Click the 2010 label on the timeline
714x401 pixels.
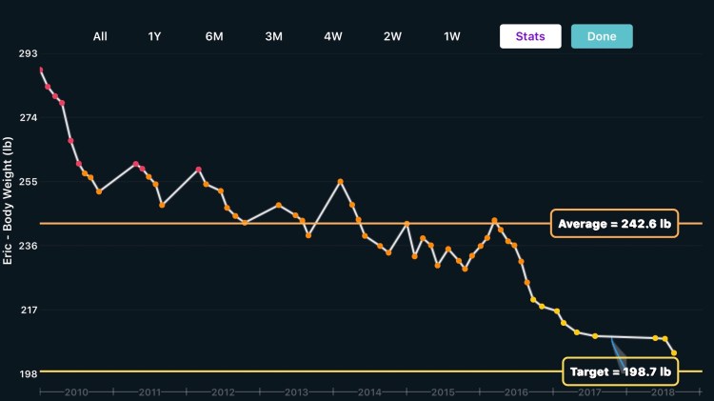76,391
